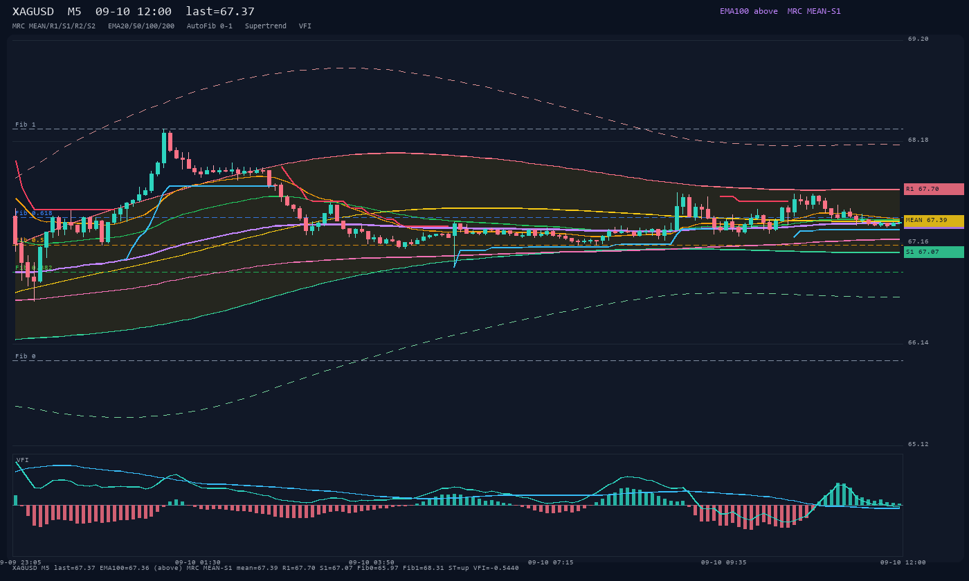Click the Fib 0.5 level label
This screenshot has width=969, height=581.
(30, 241)
